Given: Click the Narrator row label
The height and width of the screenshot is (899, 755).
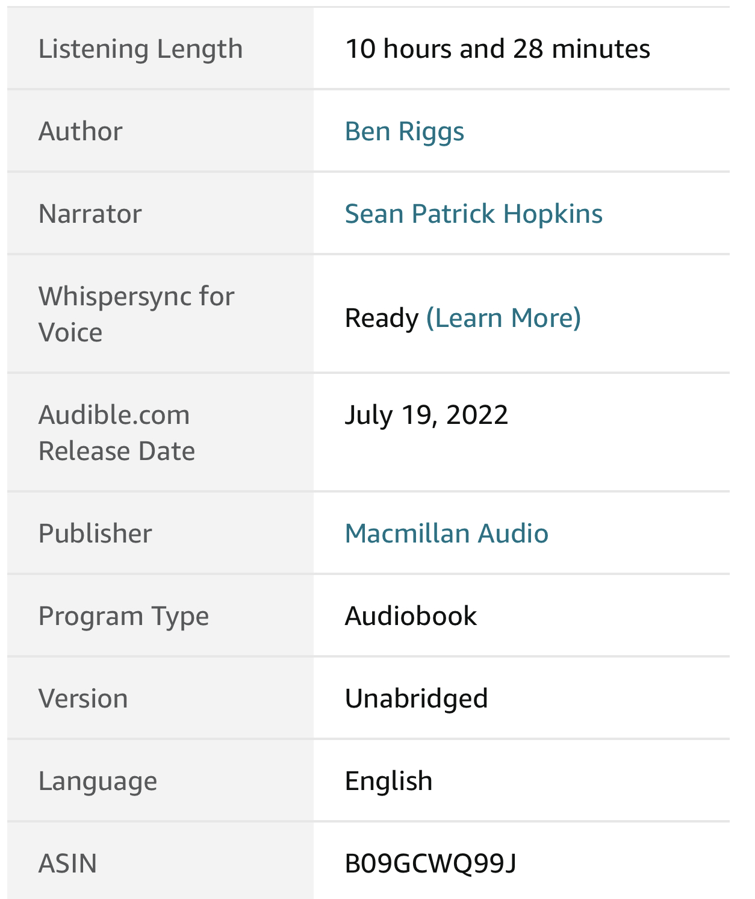Looking at the screenshot, I should point(90,214).
